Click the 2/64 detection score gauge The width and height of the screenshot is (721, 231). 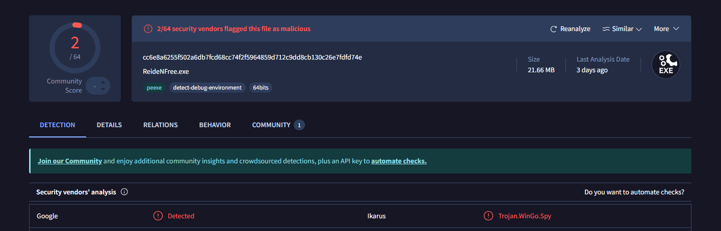coord(75,48)
